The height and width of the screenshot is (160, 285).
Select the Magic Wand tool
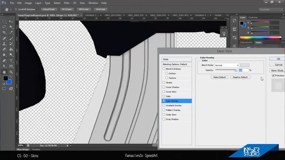pos(11,27)
